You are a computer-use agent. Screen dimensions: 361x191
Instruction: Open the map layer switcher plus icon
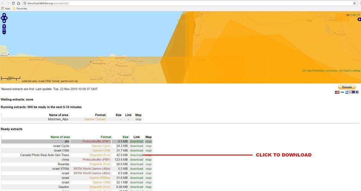(359, 20)
